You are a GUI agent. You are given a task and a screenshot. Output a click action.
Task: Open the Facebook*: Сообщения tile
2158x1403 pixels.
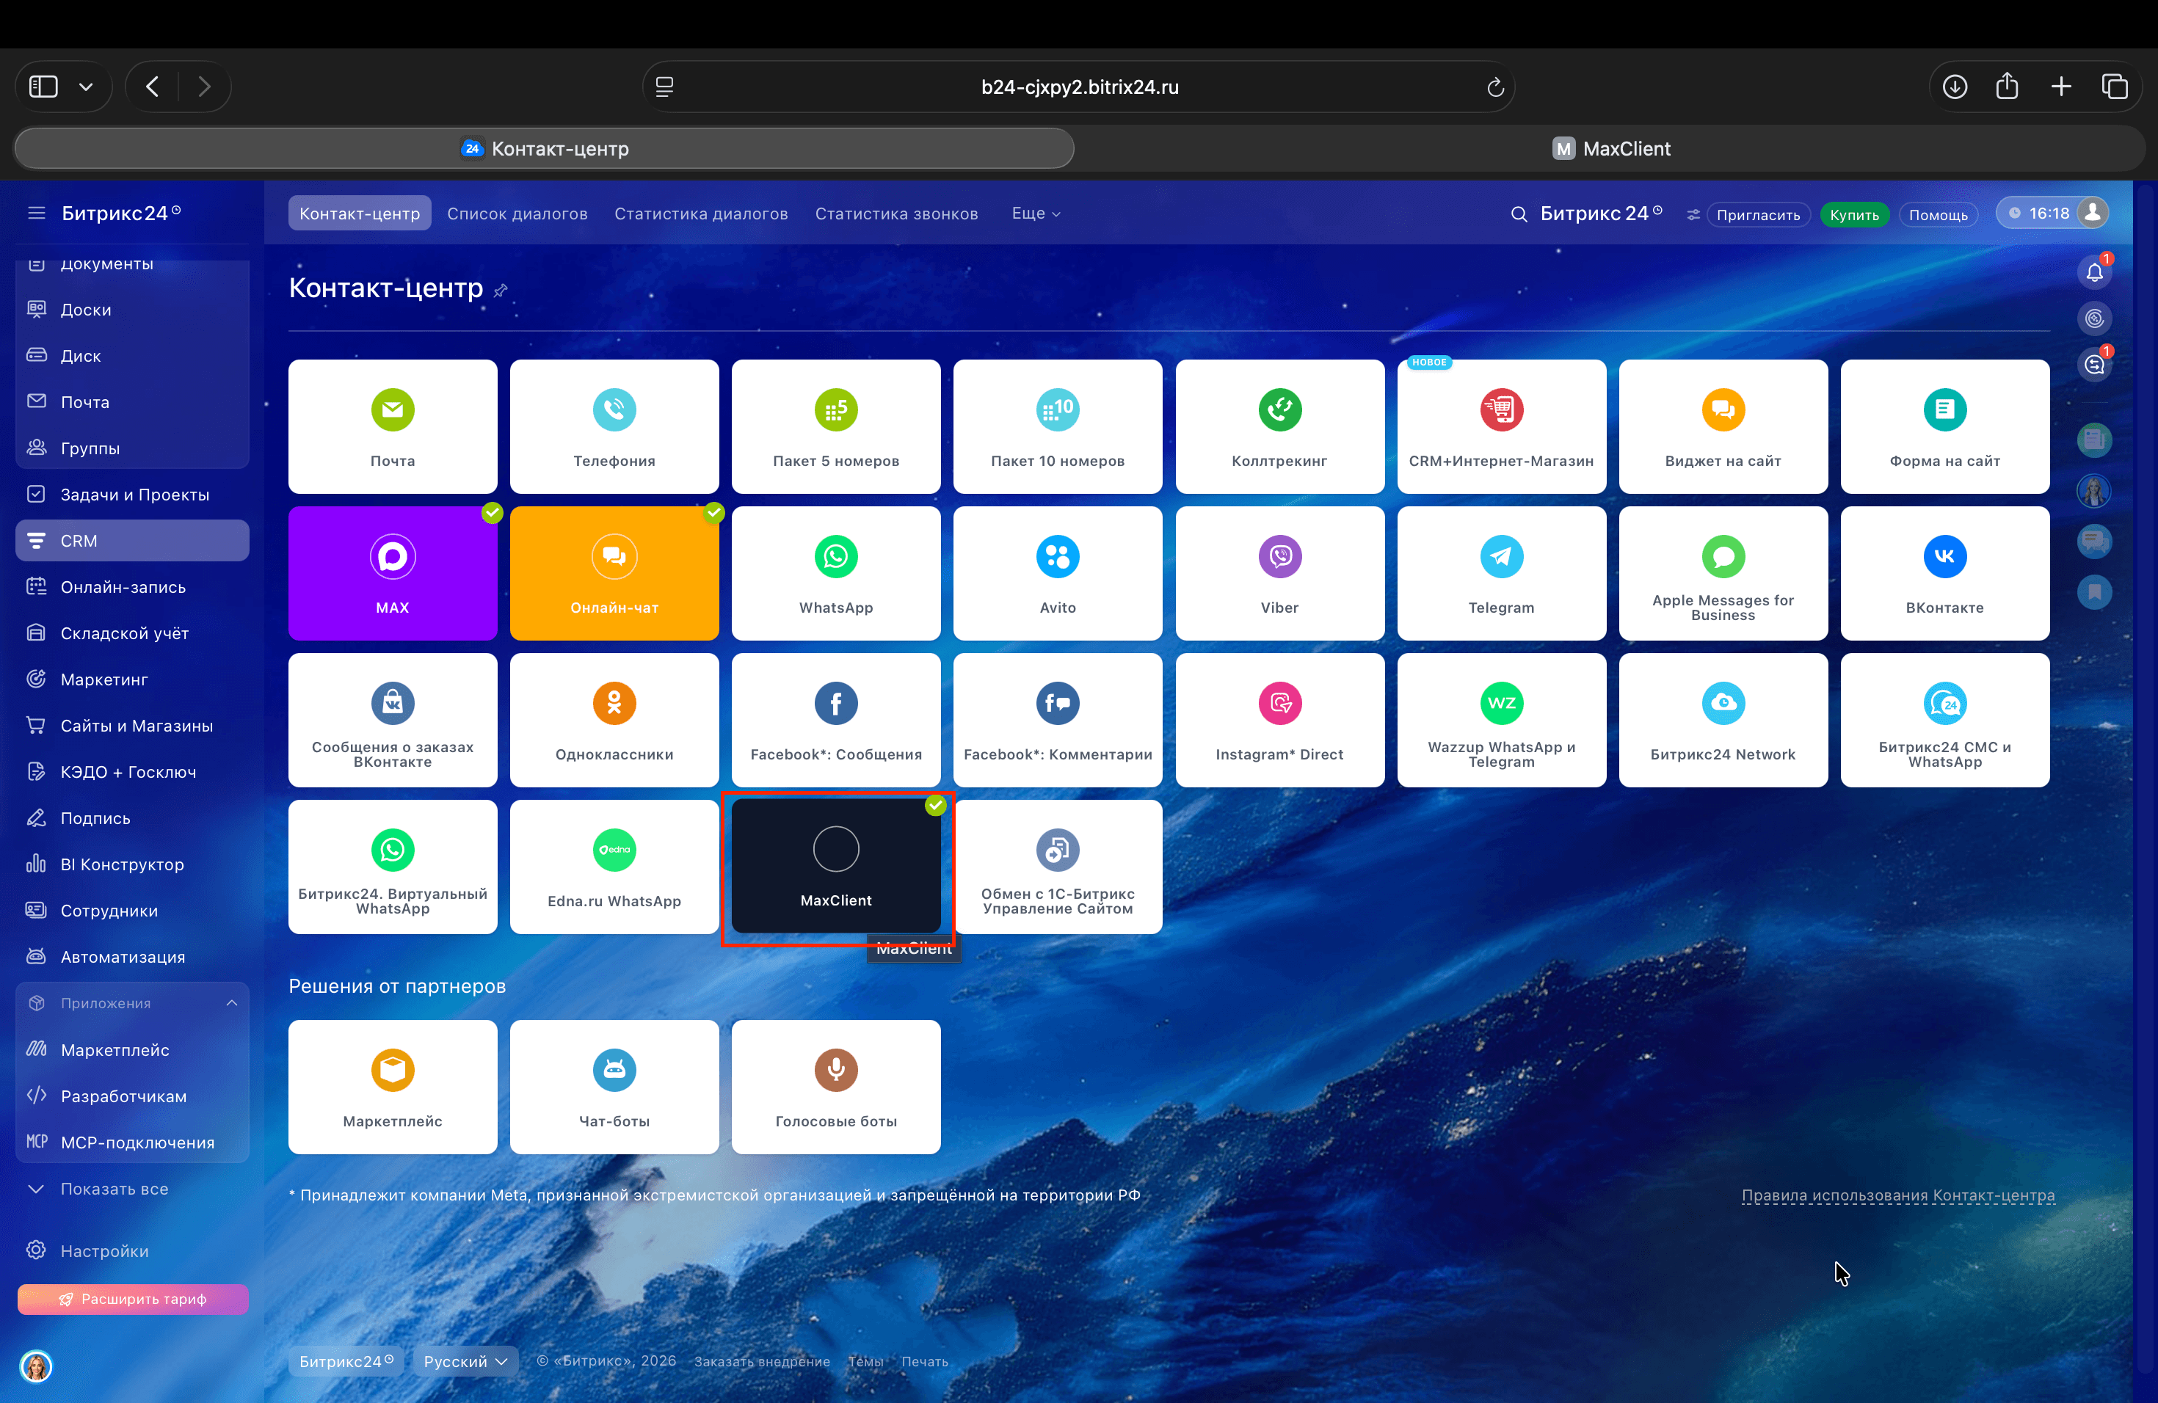pos(836,720)
